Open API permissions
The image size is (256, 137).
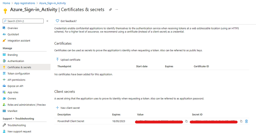pyautogui.click(x=16, y=80)
